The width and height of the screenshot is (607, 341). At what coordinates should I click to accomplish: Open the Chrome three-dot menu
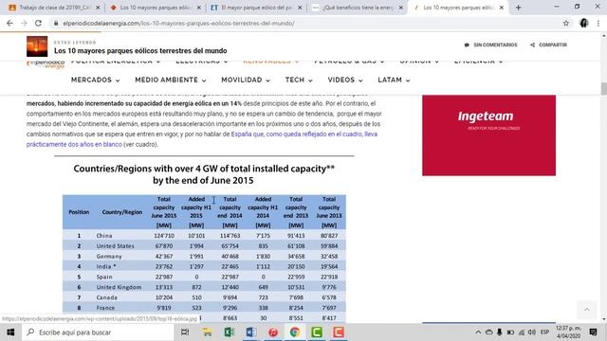[x=598, y=23]
